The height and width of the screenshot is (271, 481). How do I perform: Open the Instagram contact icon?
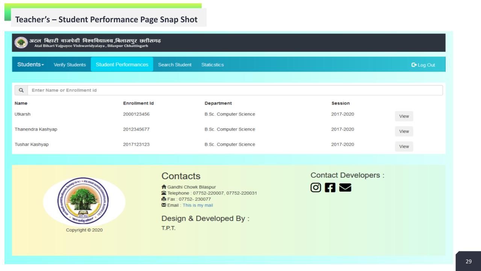coord(315,187)
